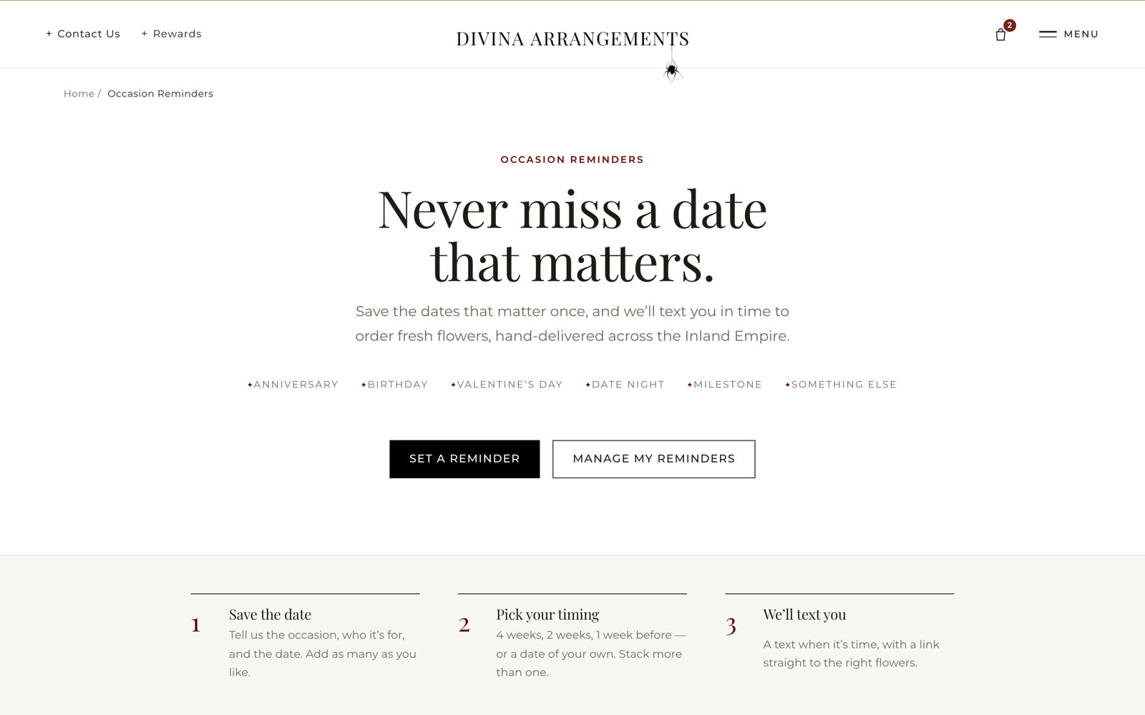Click the 'Save the dates that matter once' paragraph
The height and width of the screenshot is (715, 1145).
(x=572, y=324)
